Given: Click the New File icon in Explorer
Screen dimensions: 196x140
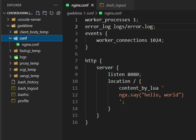Looking at the screenshot, I should click(x=38, y=13).
